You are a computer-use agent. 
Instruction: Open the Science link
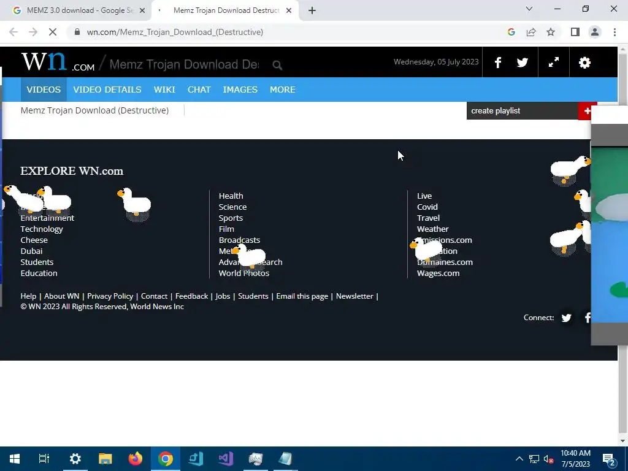pos(232,207)
